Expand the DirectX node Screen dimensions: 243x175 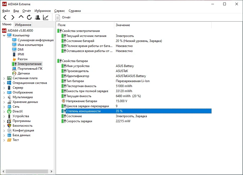pyautogui.click(x=4, y=111)
